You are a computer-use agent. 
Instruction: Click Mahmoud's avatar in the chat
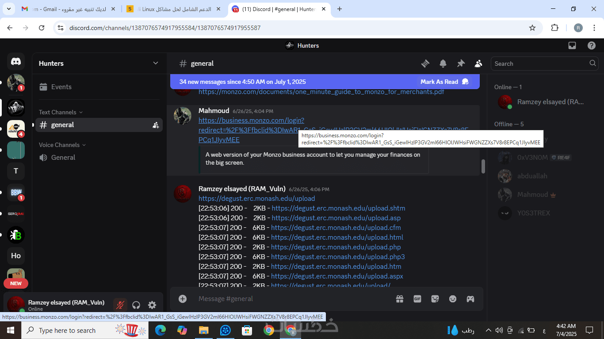click(x=183, y=116)
